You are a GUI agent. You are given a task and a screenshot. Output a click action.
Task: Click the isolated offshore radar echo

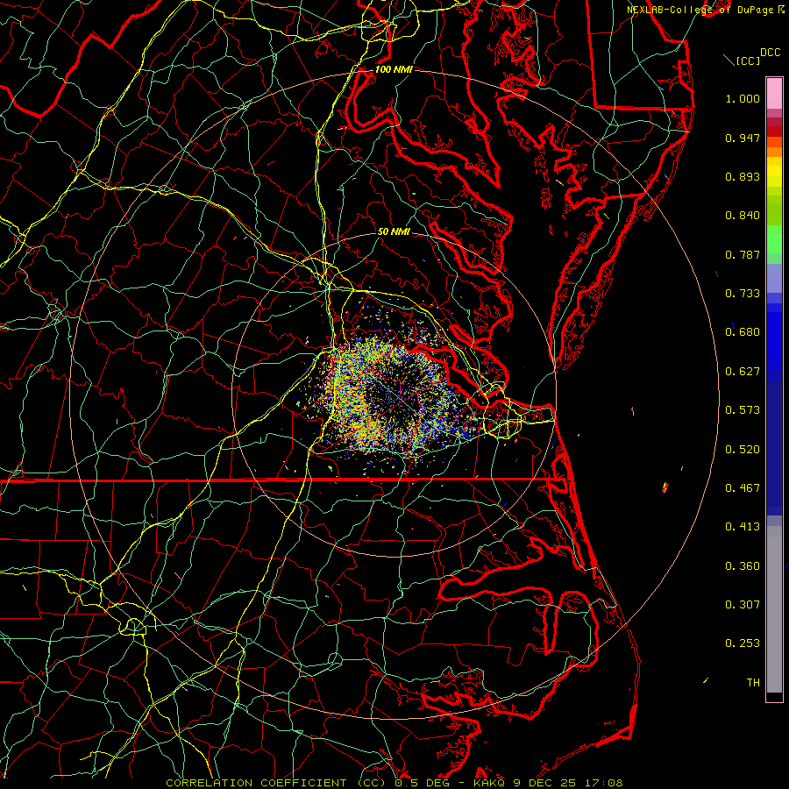point(665,487)
